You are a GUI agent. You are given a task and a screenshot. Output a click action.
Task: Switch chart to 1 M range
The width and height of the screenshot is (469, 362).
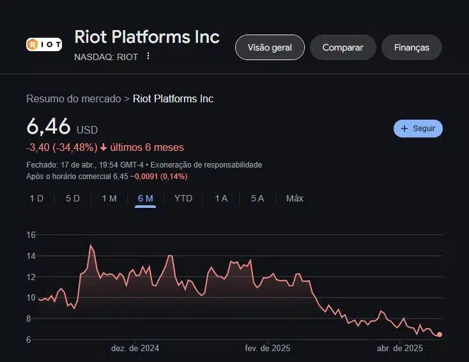(x=109, y=198)
